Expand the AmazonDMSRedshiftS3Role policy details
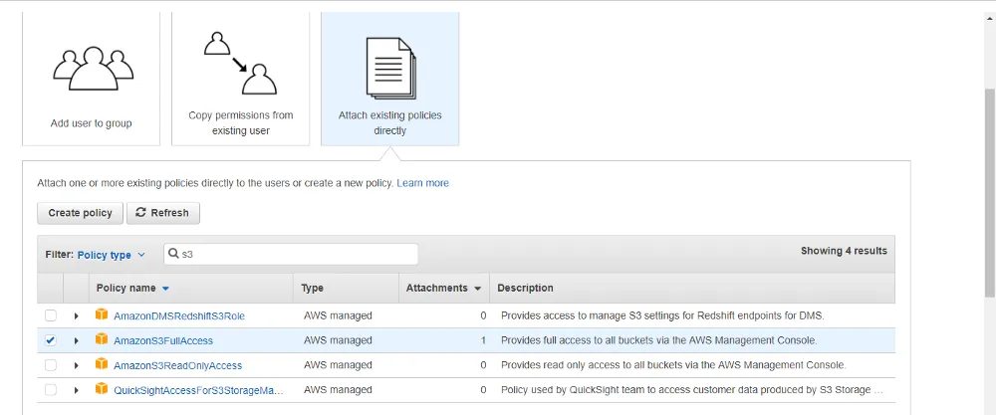The image size is (996, 415). 77,315
